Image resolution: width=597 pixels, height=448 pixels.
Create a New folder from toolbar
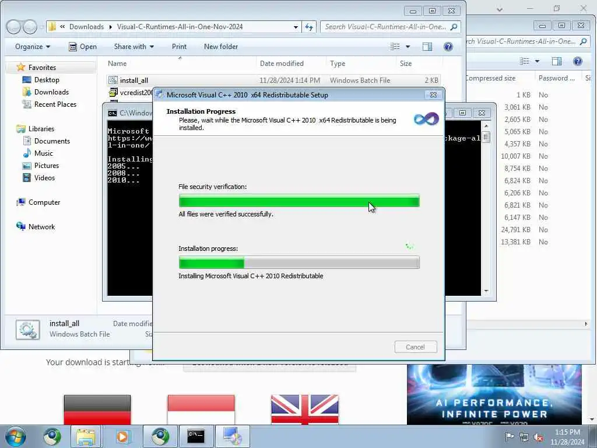click(221, 47)
